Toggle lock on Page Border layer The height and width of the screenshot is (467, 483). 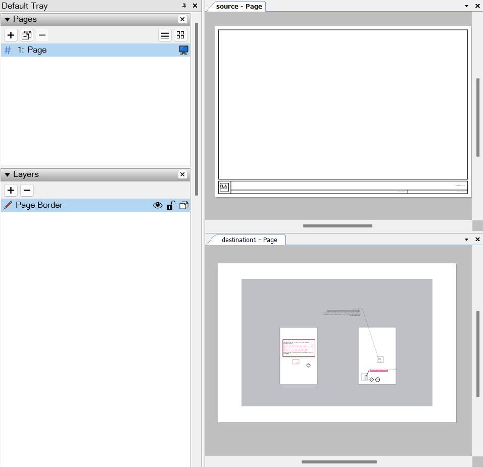[x=171, y=205]
